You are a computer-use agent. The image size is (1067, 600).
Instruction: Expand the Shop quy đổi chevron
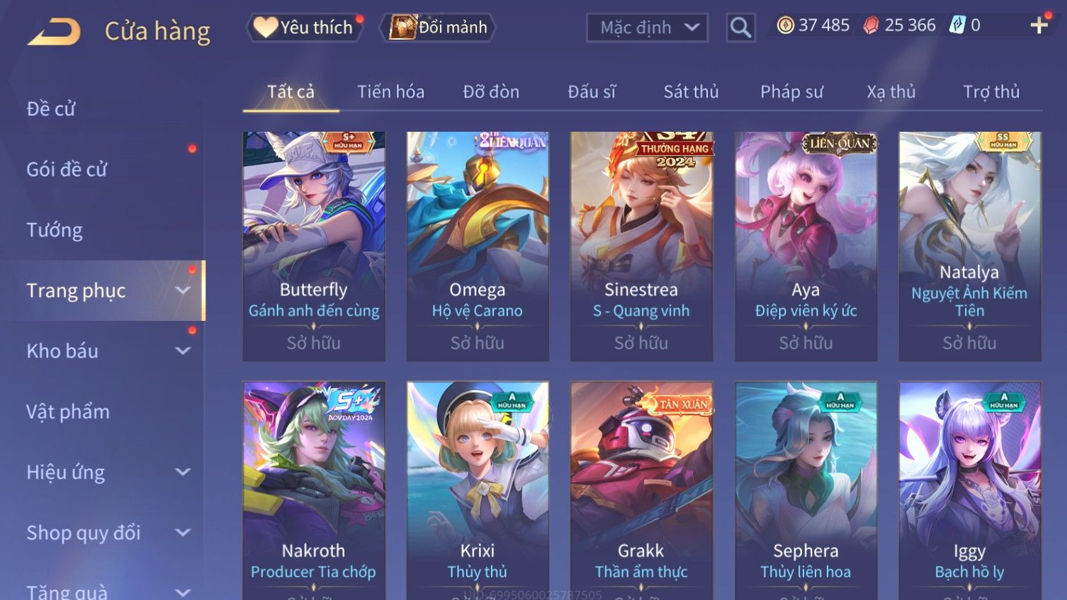(183, 533)
